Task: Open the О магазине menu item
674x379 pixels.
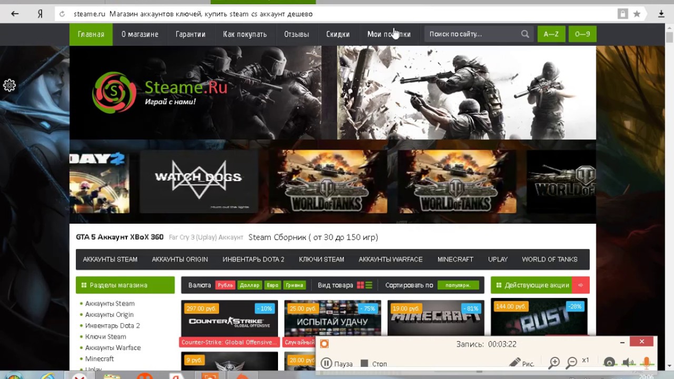Action: coord(140,34)
